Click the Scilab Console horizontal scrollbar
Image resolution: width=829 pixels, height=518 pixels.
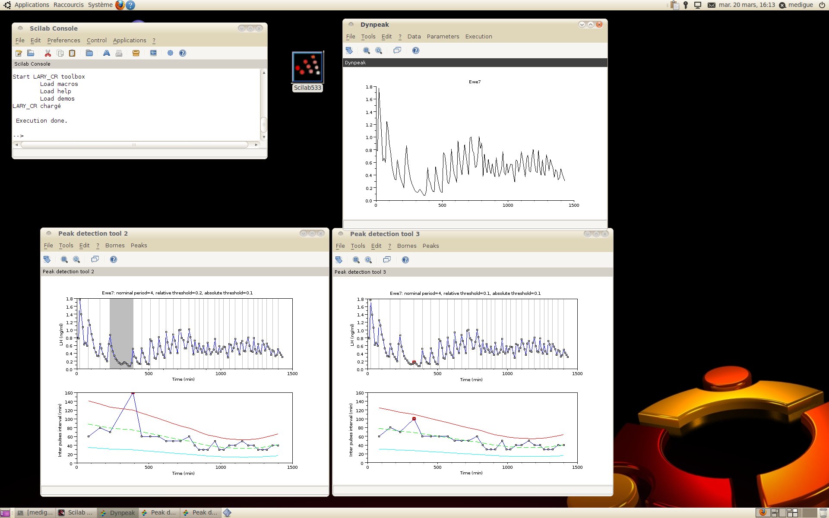tap(135, 145)
